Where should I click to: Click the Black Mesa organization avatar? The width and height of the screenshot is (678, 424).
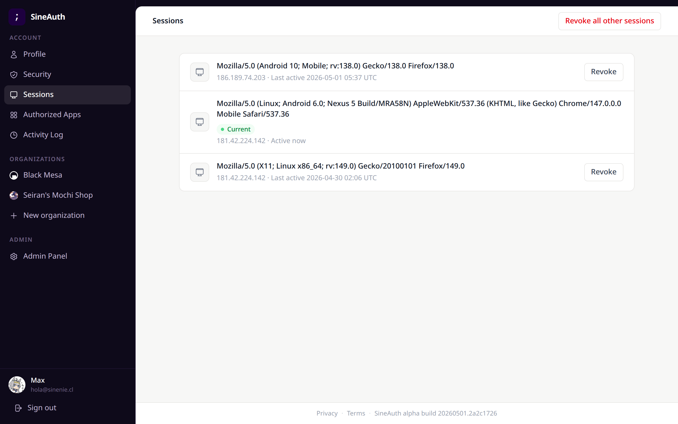[14, 175]
